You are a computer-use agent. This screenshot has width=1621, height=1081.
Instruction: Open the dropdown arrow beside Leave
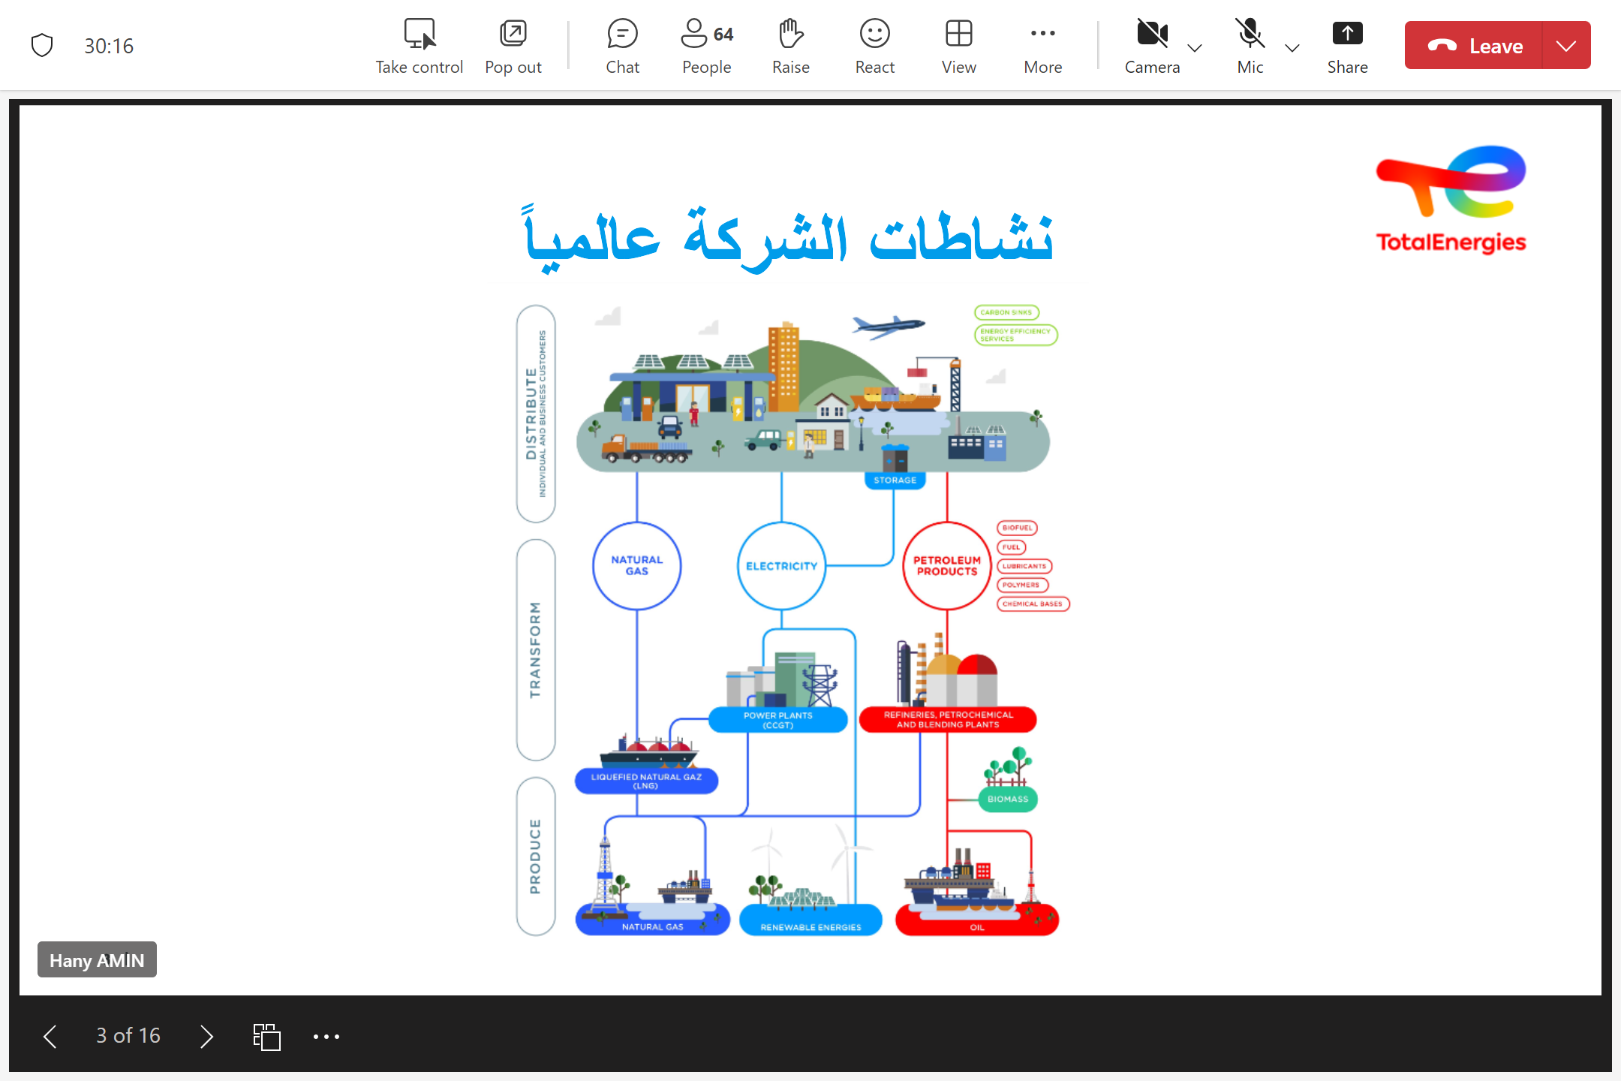[x=1566, y=46]
